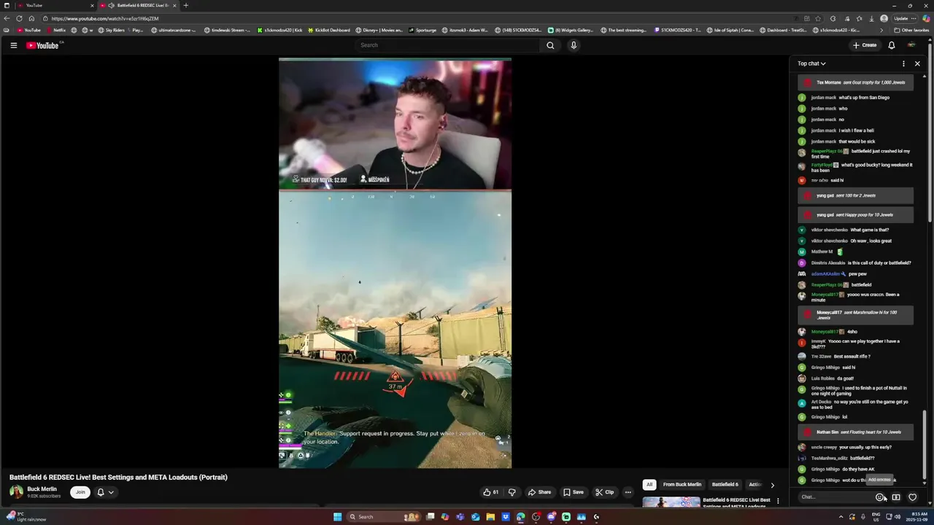Switch to Battlefield 6 REDSEC browser tab
The image size is (934, 525).
[139, 5]
